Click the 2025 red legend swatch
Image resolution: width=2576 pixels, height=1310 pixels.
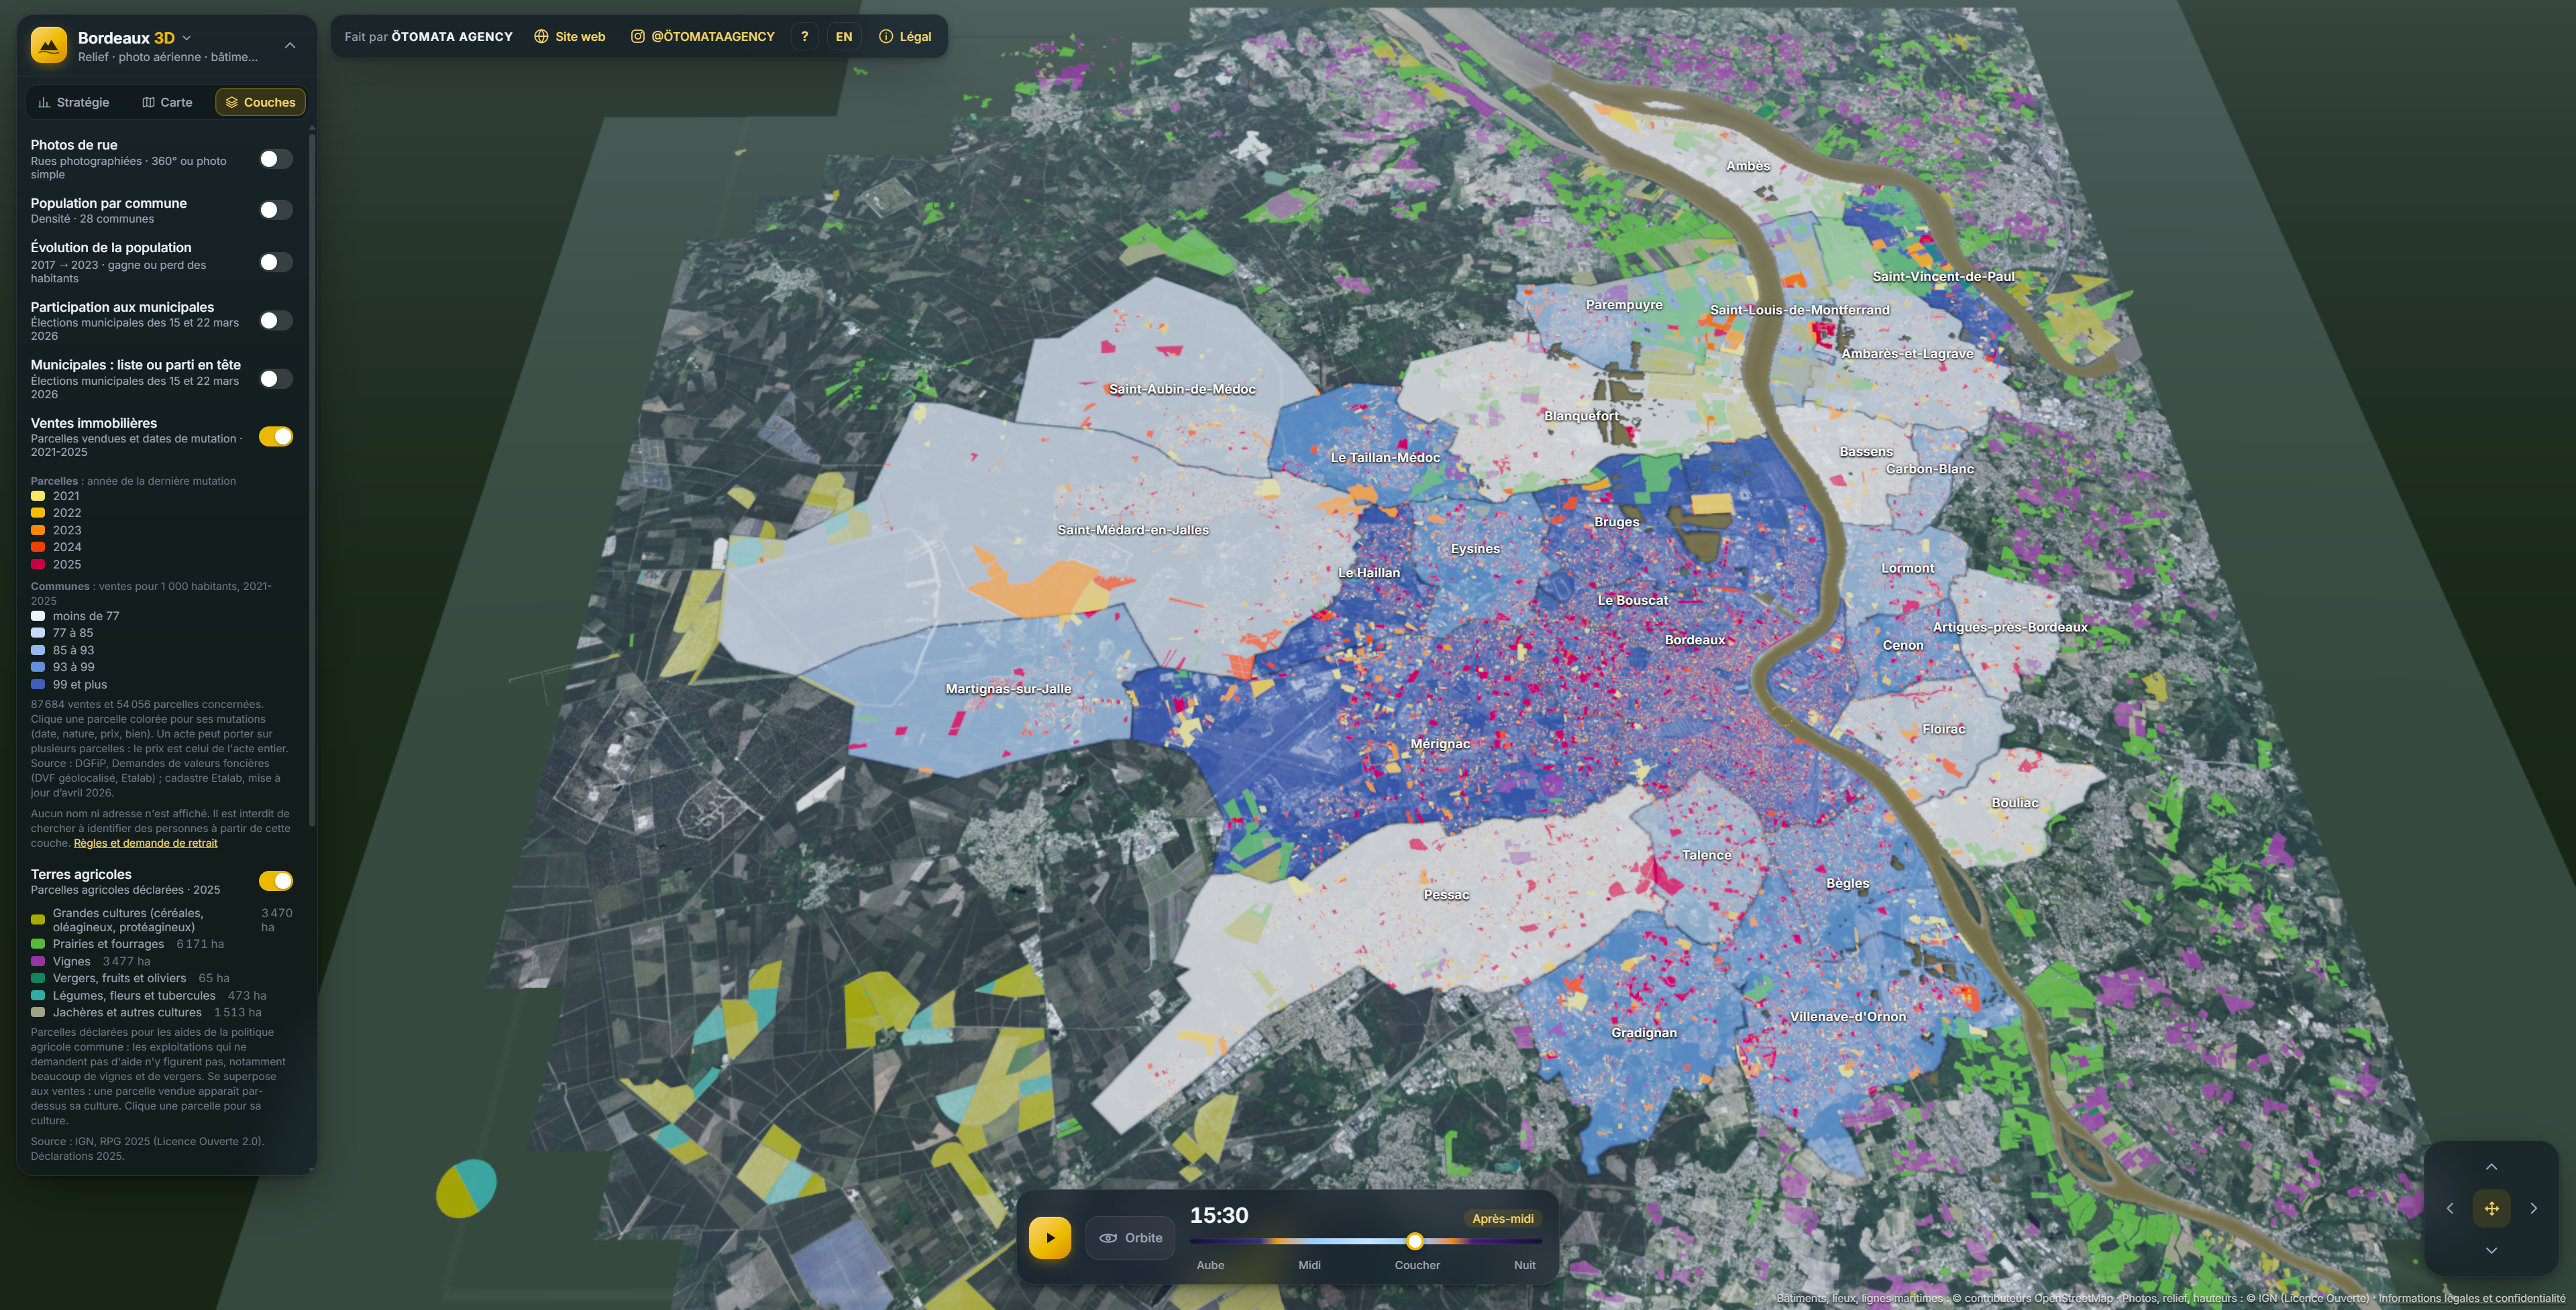coord(38,564)
